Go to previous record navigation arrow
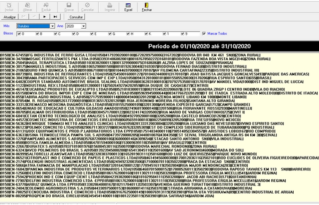Screen dimensions: 319x205 34,17
